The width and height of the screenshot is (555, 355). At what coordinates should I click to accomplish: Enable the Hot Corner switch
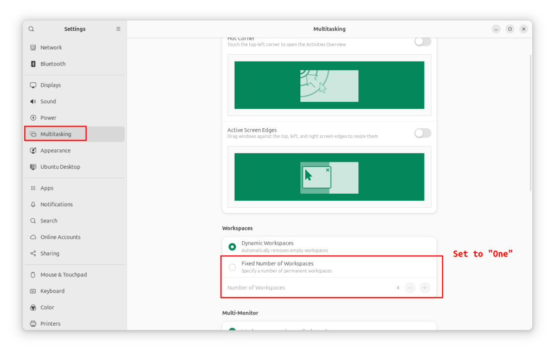click(x=422, y=42)
